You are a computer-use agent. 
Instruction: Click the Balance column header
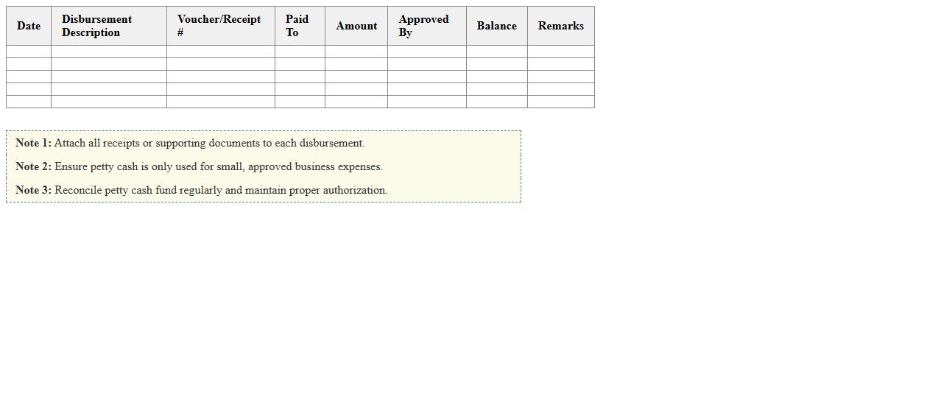coord(497,26)
